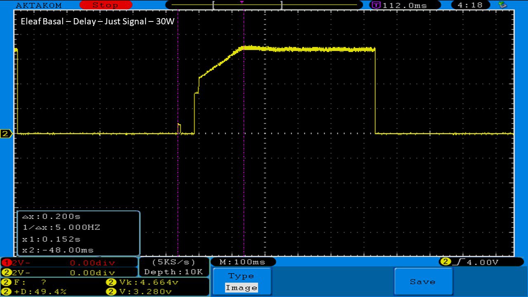
Task: Click the M:100ms timebase setting
Action: tap(243, 262)
